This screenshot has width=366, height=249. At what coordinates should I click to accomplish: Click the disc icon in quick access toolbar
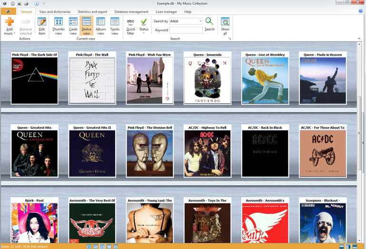[12, 3]
